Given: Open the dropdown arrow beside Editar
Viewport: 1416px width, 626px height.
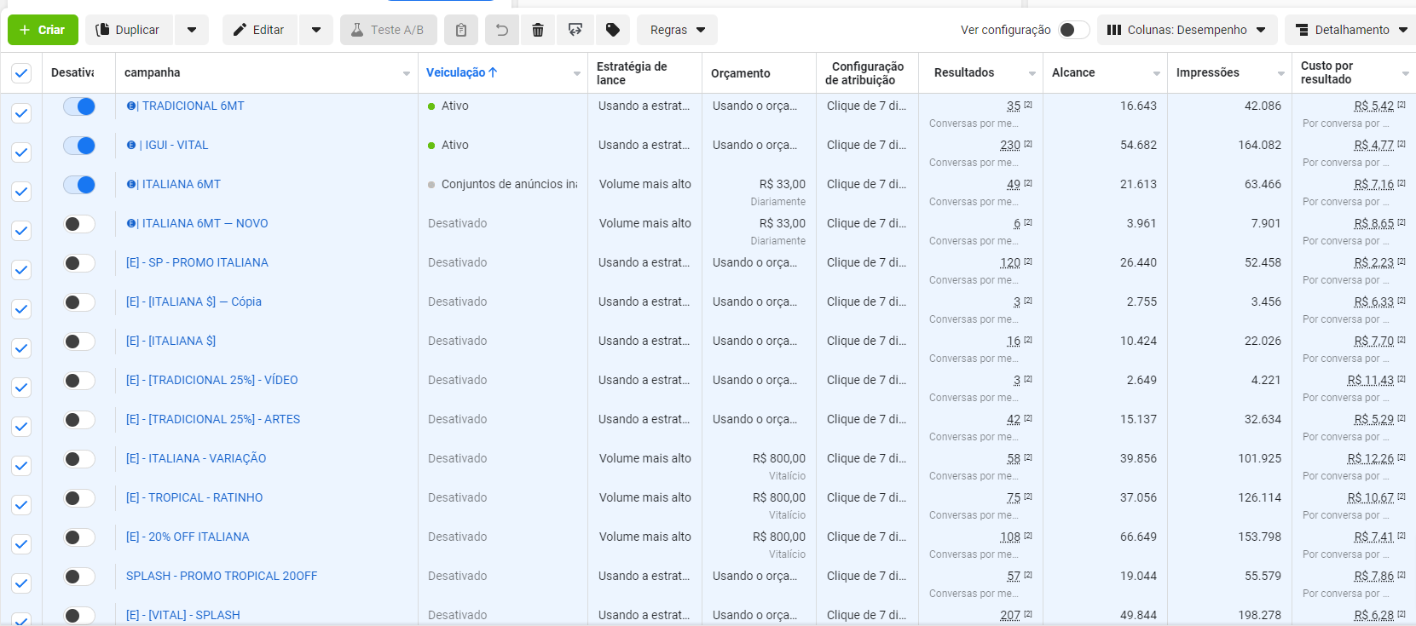Looking at the screenshot, I should pos(316,30).
